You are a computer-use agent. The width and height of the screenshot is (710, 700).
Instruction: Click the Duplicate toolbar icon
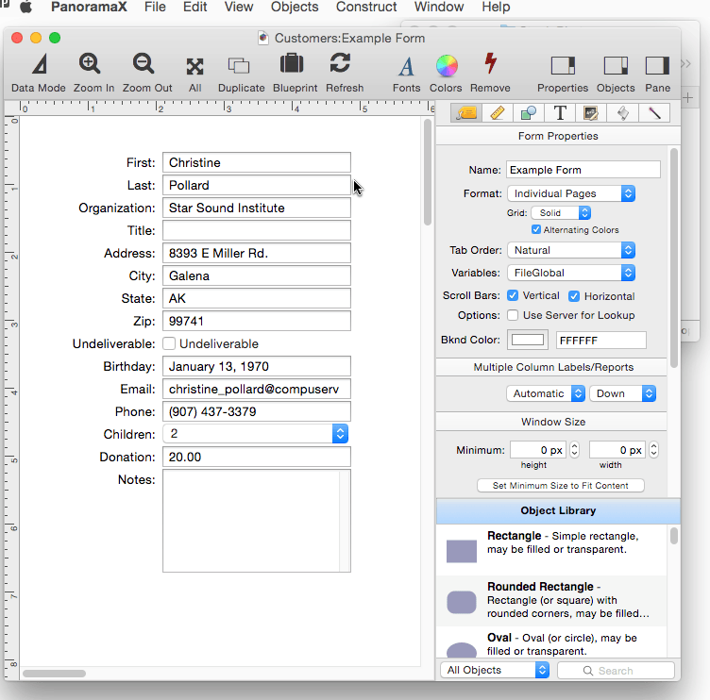(241, 73)
